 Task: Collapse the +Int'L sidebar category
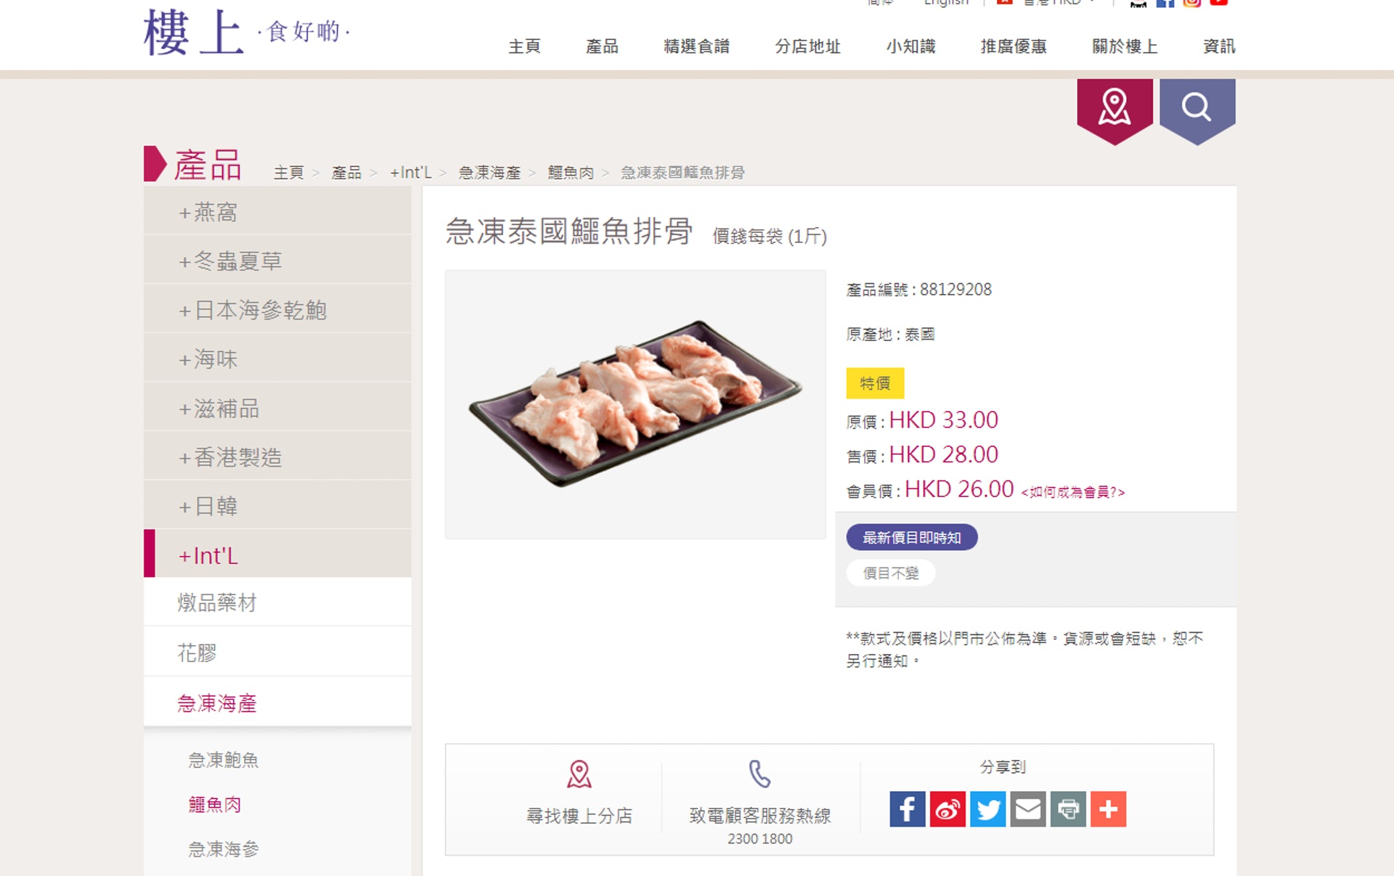click(x=277, y=554)
